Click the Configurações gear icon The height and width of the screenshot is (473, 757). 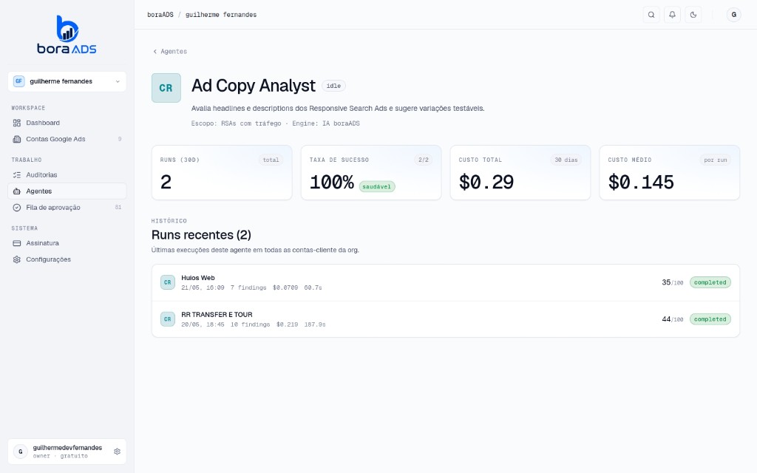[x=17, y=259]
